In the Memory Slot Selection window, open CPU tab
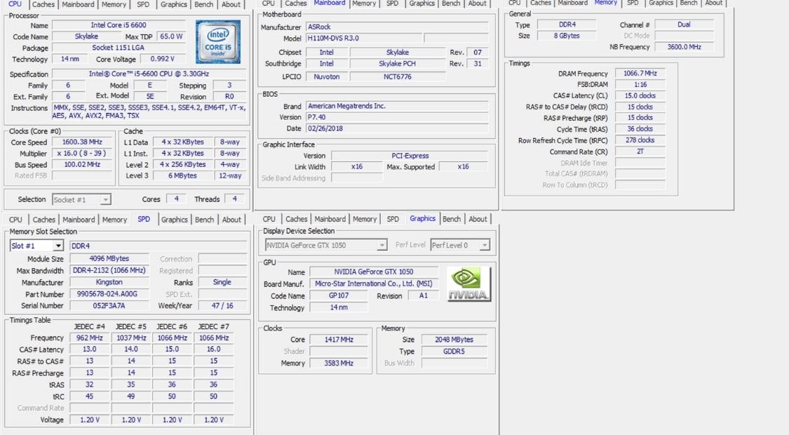The width and height of the screenshot is (789, 435). pos(15,220)
